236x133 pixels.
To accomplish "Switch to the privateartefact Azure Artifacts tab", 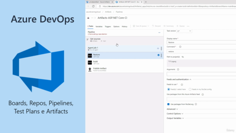I will coord(99,2).
